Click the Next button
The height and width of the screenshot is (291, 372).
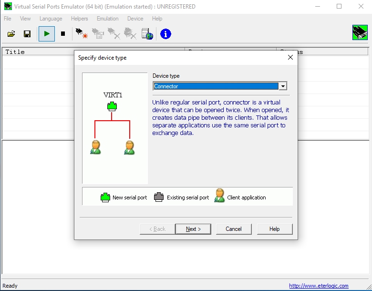[193, 229]
